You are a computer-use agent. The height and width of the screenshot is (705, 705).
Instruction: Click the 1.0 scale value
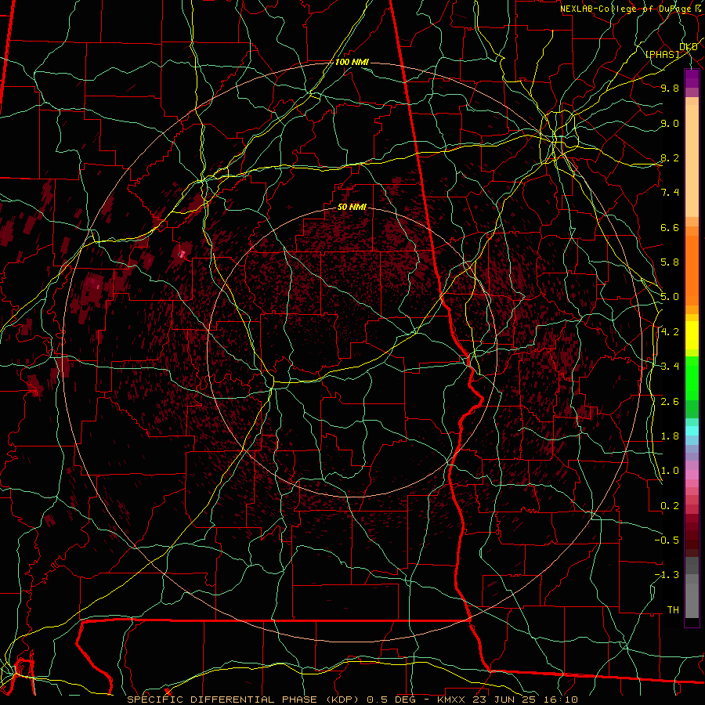[670, 471]
